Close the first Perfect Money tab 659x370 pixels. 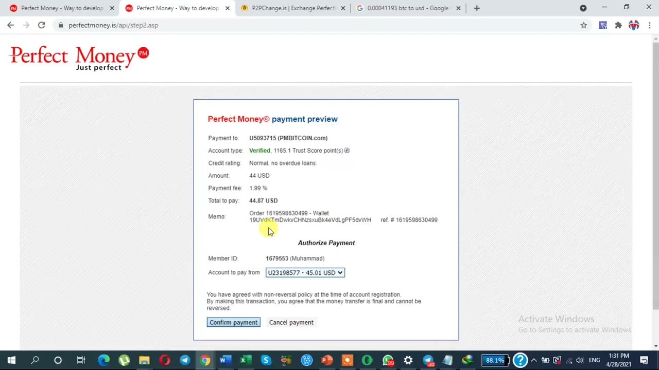[x=112, y=8]
